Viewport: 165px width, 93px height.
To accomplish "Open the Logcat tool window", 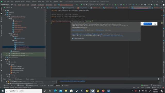I will click(65, 85).
